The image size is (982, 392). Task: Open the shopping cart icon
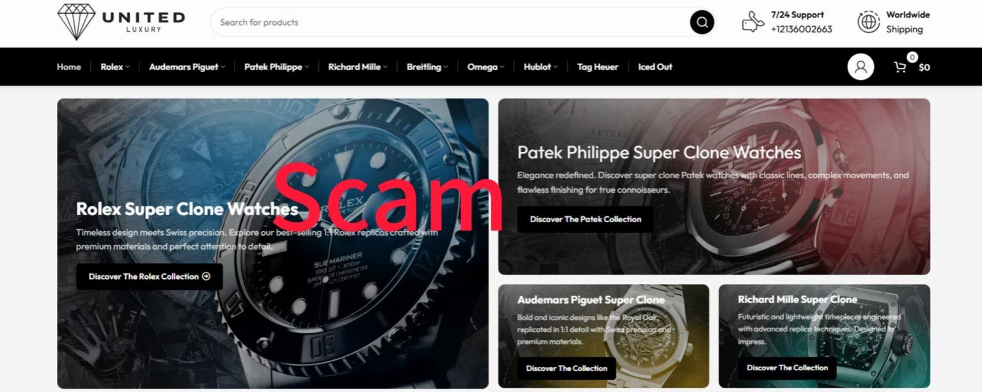coord(900,67)
